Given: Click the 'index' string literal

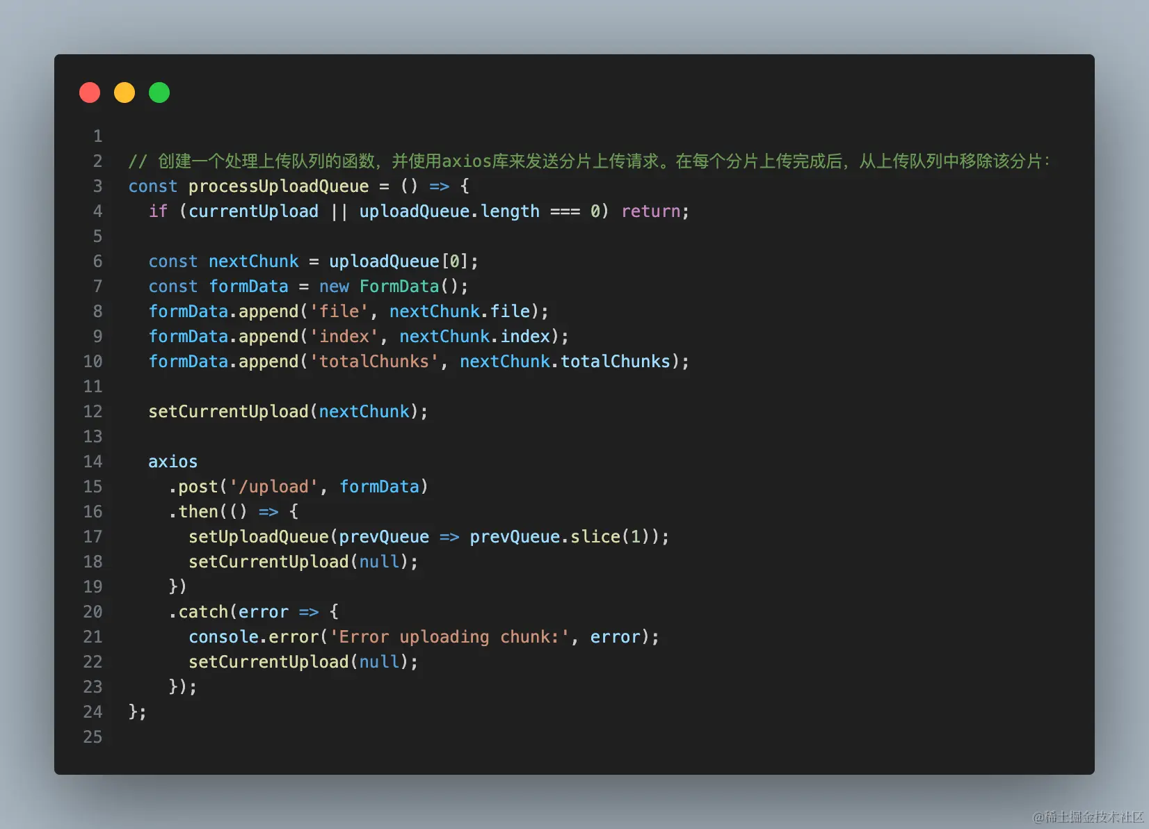Looking at the screenshot, I should click(x=344, y=337).
